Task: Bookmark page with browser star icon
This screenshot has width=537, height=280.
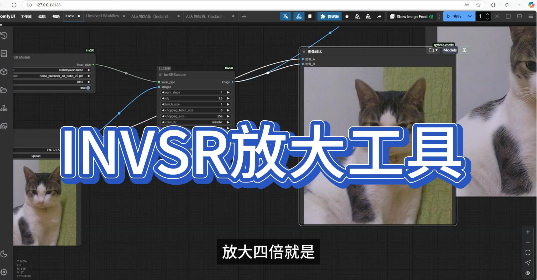Action: click(478, 5)
